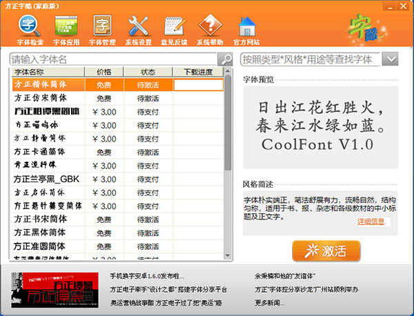The width and height of the screenshot is (414, 316).
Task: Click the font list scrollbar up arrow
Action: [228, 71]
